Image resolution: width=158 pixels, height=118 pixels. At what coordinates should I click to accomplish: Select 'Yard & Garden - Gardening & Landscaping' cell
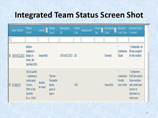click(31, 85)
